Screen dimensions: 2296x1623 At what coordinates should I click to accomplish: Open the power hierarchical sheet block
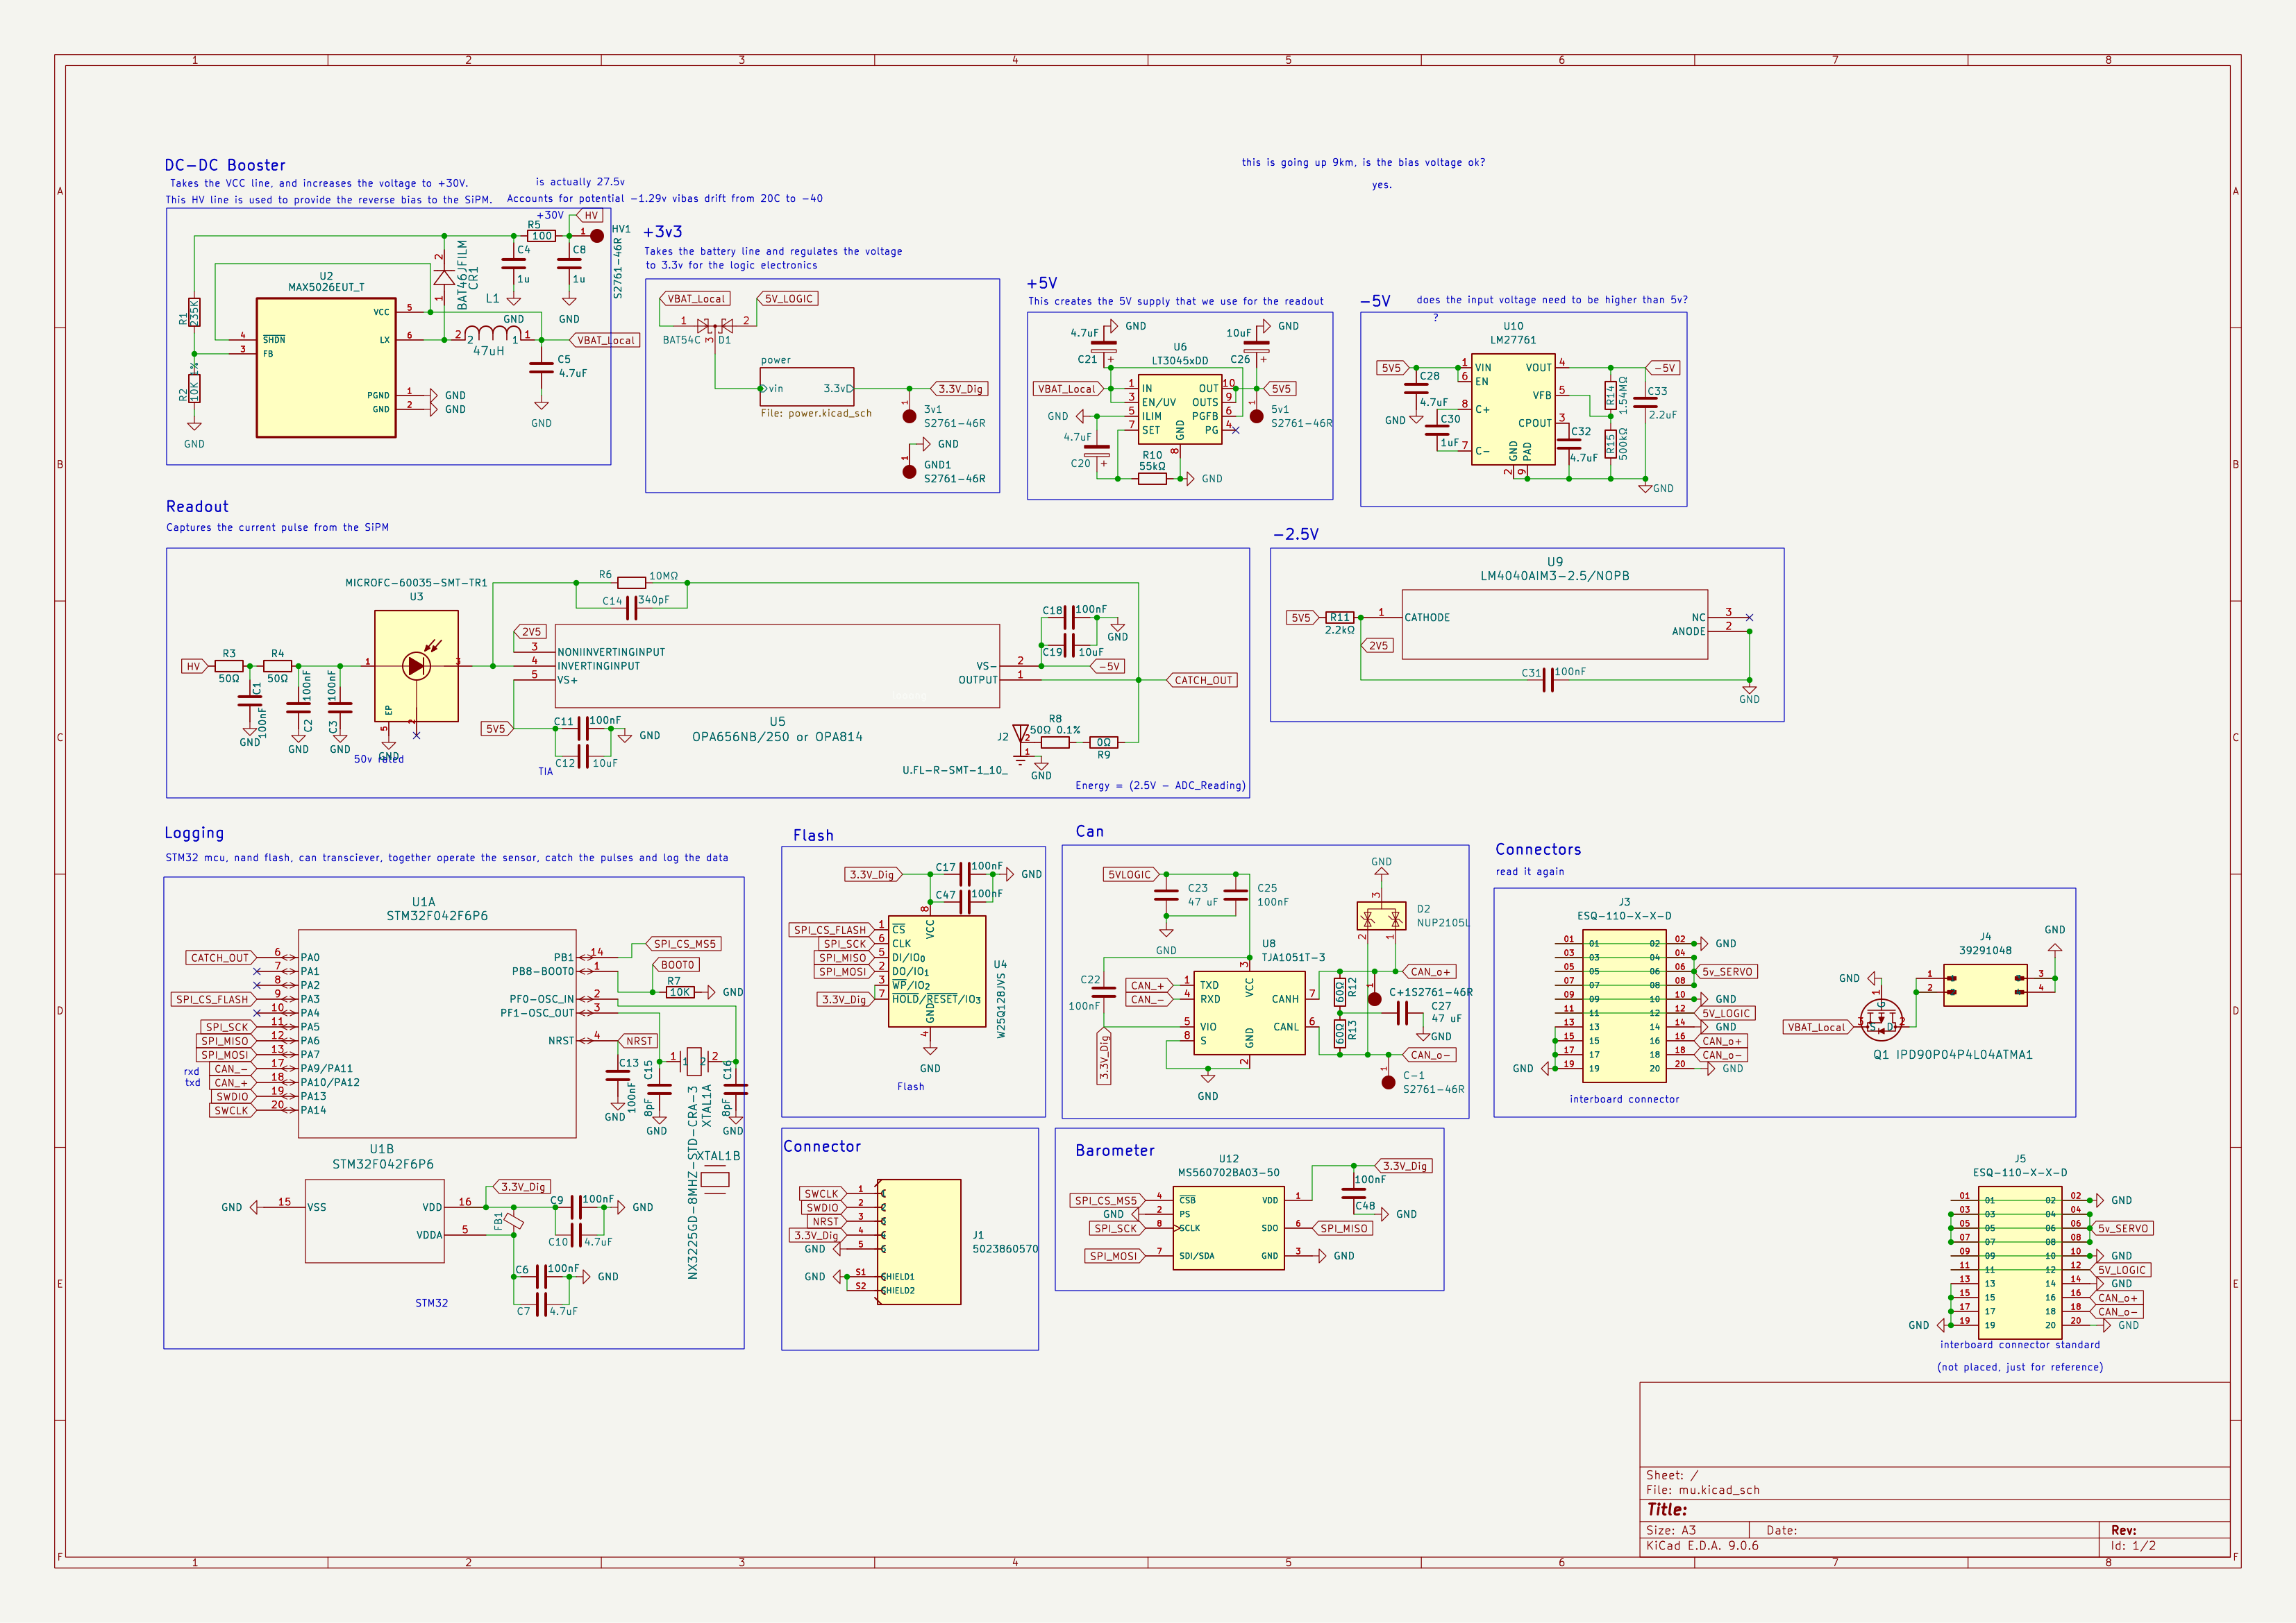click(x=807, y=386)
